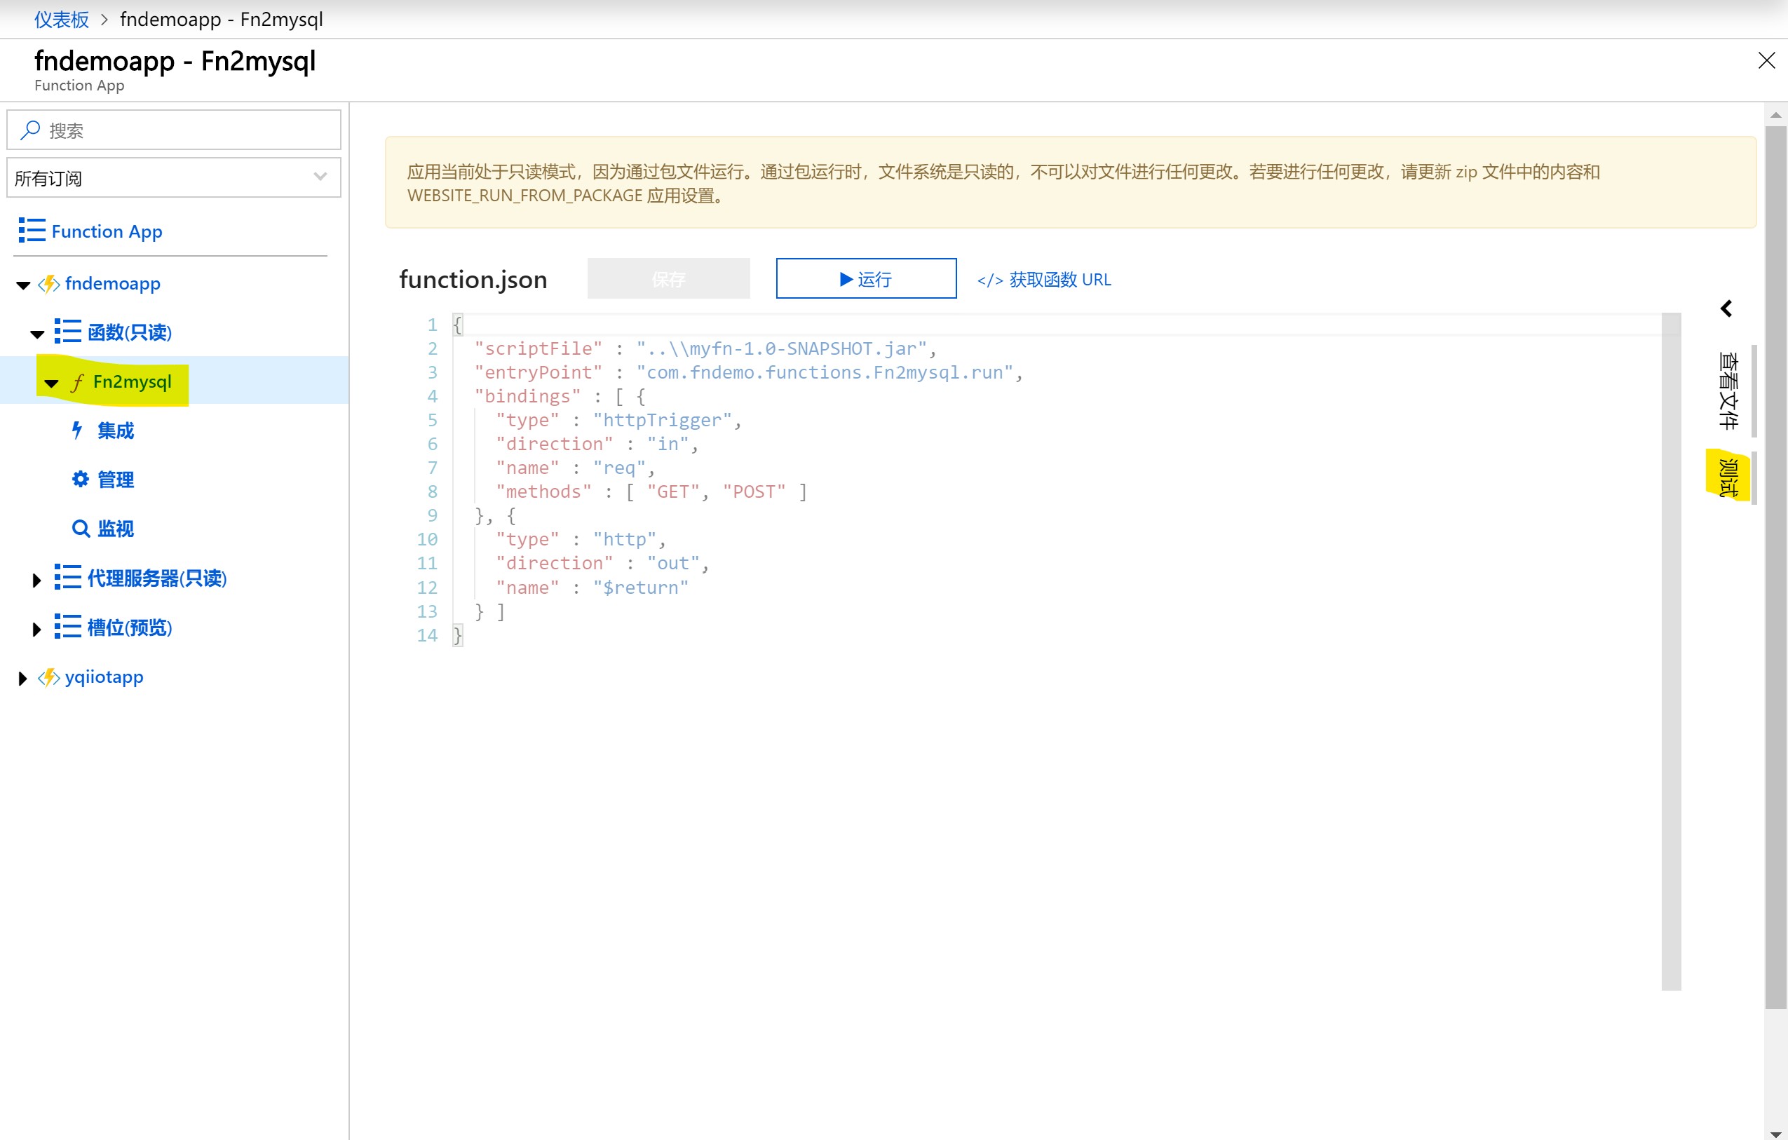Click the code editor vertical scrollbar
Image resolution: width=1788 pixels, height=1140 pixels.
[1671, 651]
